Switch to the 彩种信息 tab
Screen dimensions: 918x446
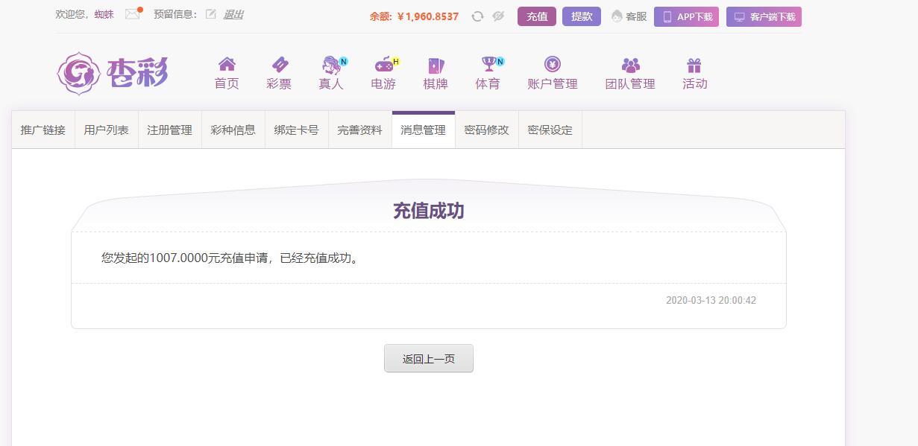click(x=233, y=130)
